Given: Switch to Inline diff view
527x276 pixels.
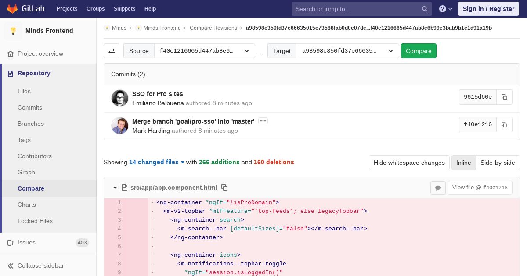Looking at the screenshot, I should 463,163.
